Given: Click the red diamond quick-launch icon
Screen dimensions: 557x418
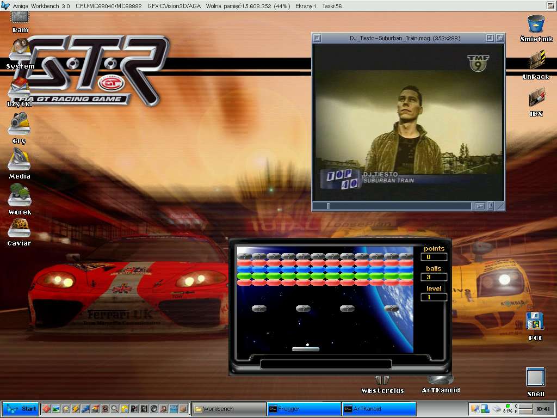Looking at the screenshot, I should tap(46, 409).
